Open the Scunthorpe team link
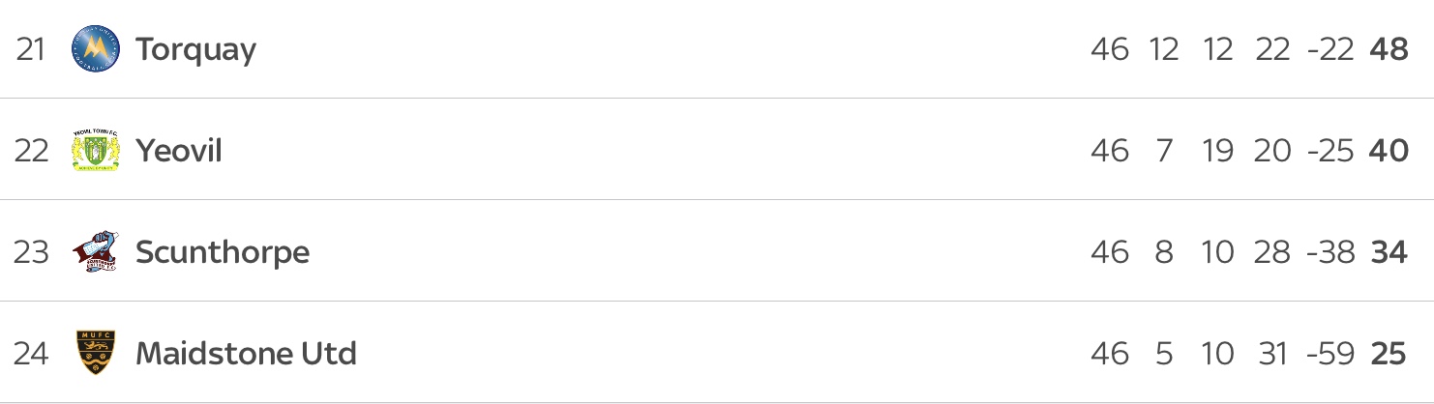Viewport: 1434px width, 404px height. 223,252
